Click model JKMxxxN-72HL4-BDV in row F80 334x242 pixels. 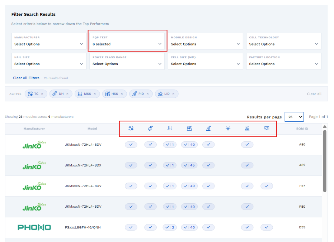83,207
